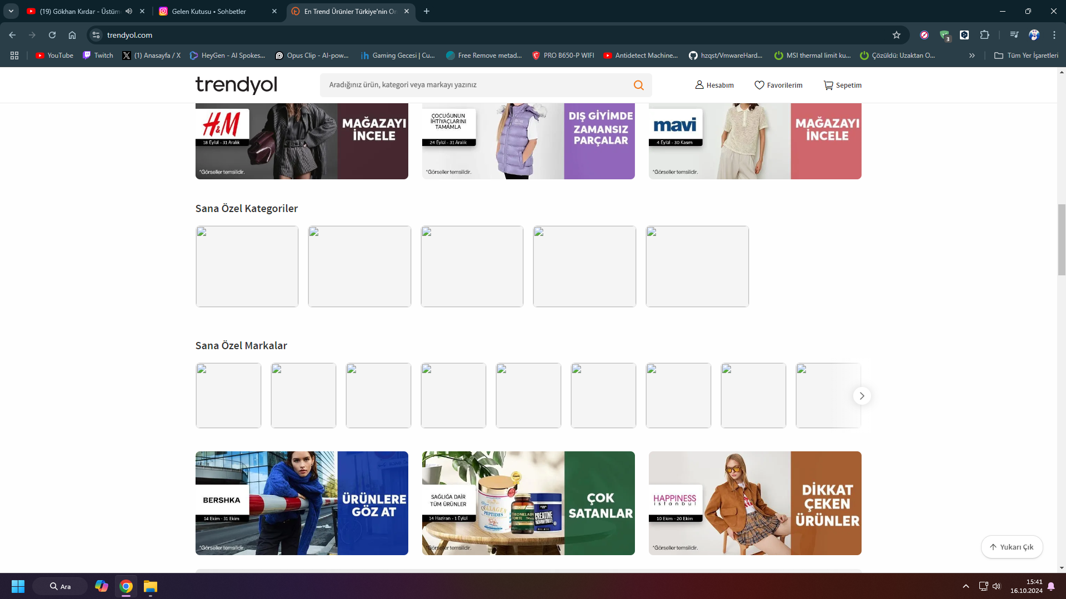The height and width of the screenshot is (599, 1066).
Task: Open media control icon in toolbar
Action: tap(1014, 35)
